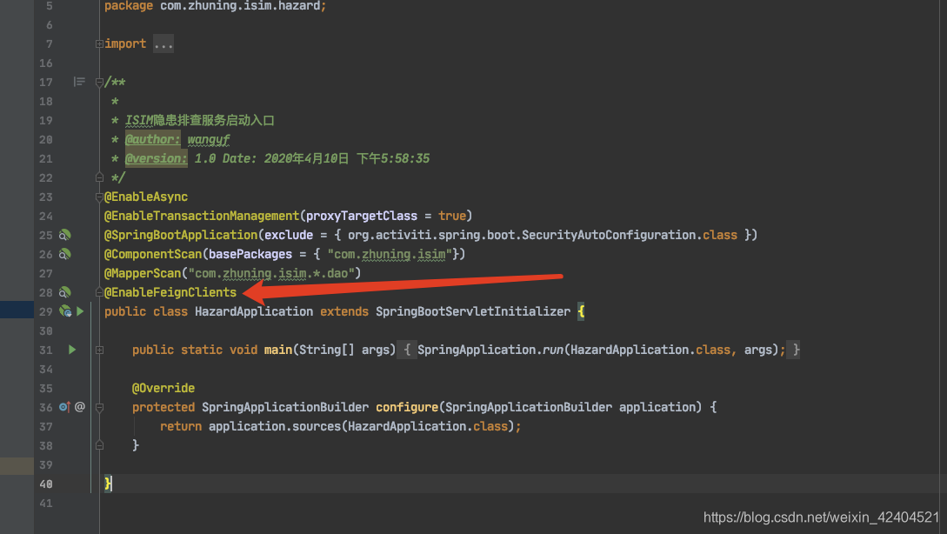The width and height of the screenshot is (947, 534).
Task: Click the @version: tag in Javadoc
Action: pyautogui.click(x=157, y=159)
